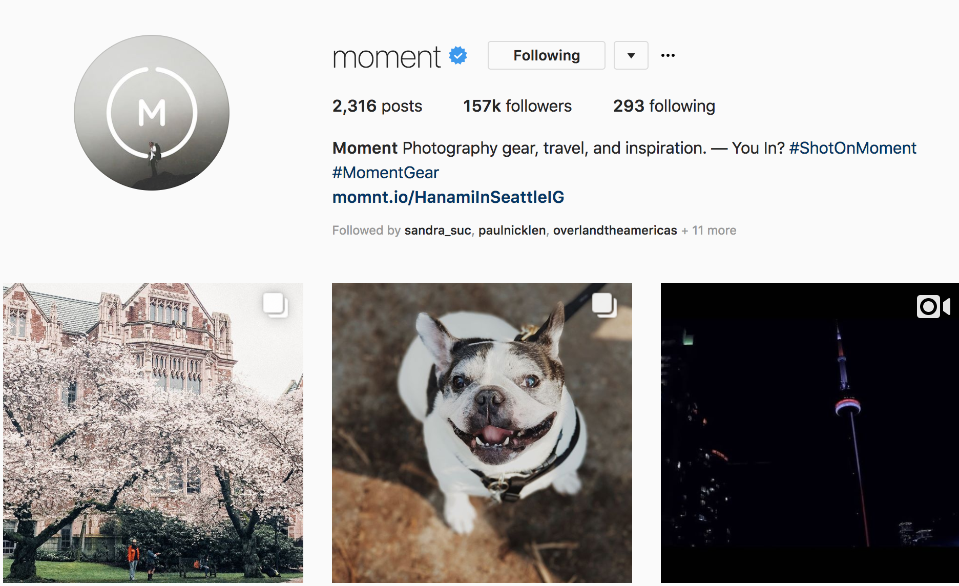Open the #ShotOnMoment hashtag link
The height and width of the screenshot is (586, 959).
(852, 148)
